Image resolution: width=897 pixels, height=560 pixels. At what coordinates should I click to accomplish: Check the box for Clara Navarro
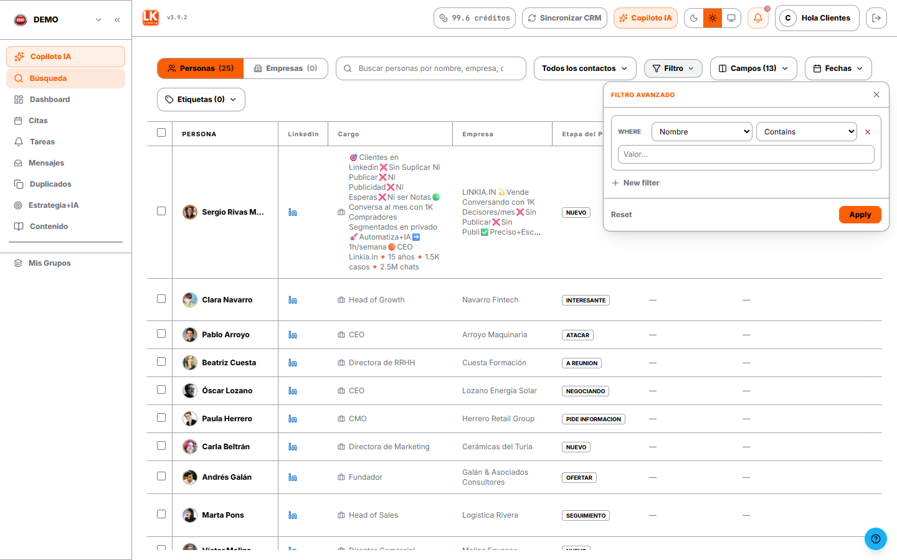point(161,299)
